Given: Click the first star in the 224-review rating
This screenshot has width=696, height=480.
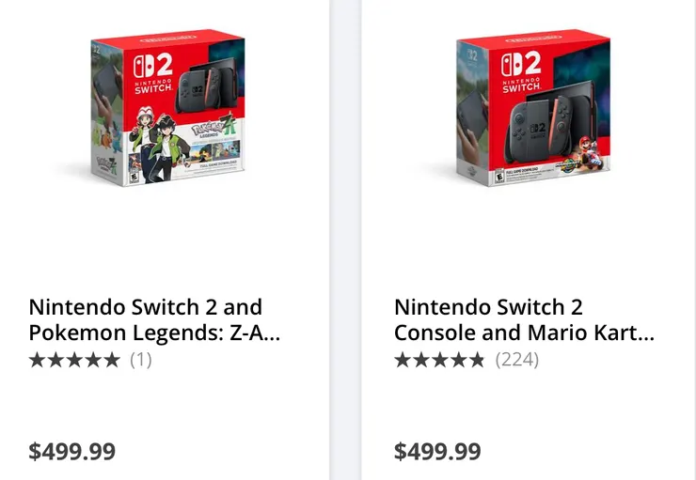Looking at the screenshot, I should tap(402, 359).
